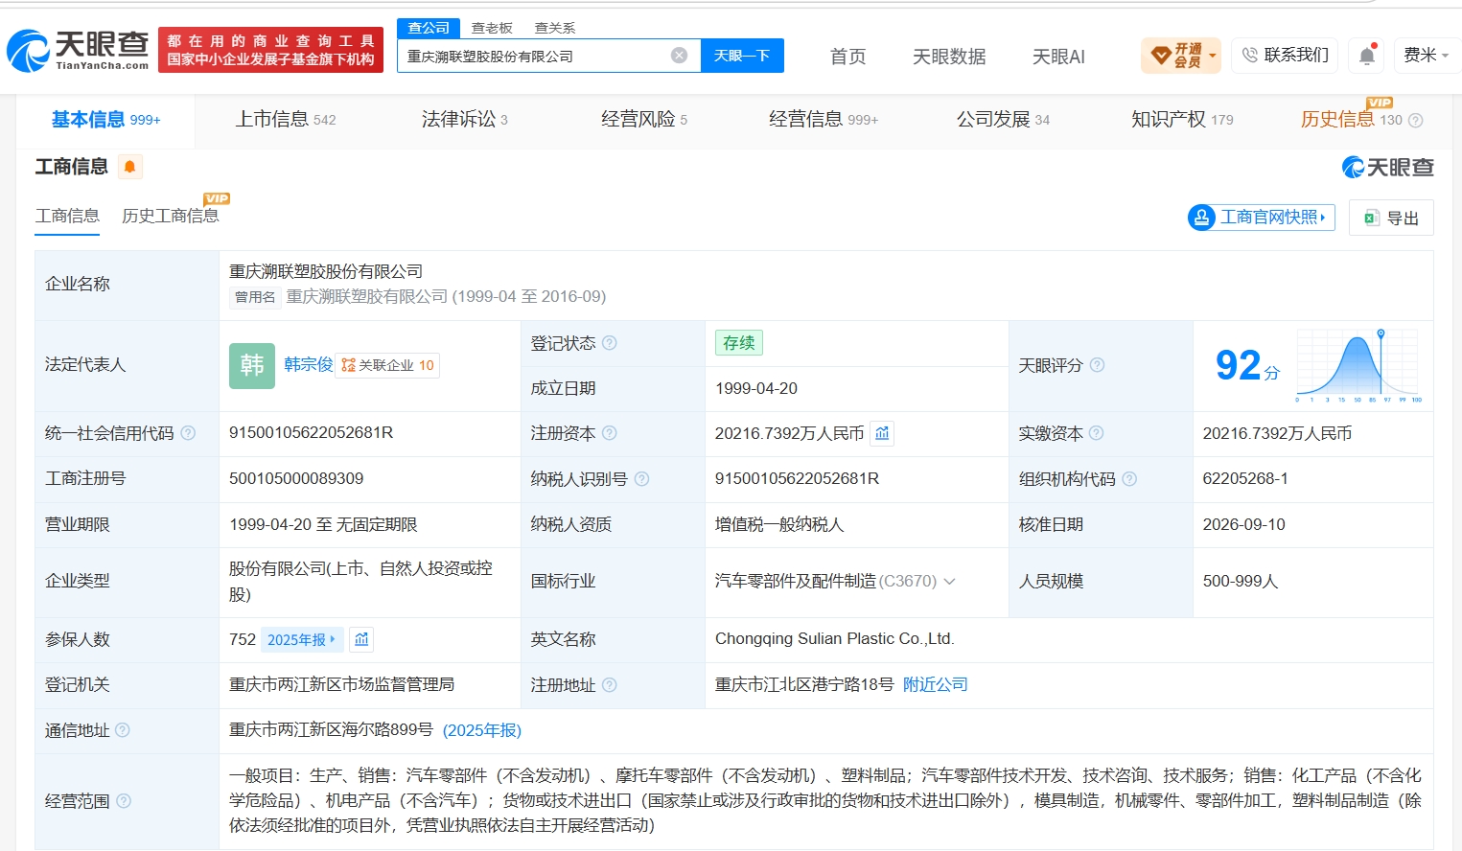
Task: Click the 成立日期 value 1999-04-20
Action: 756,388
